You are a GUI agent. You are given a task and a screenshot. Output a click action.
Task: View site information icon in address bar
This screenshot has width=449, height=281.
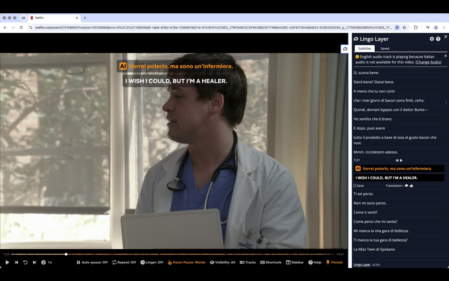coord(31,27)
